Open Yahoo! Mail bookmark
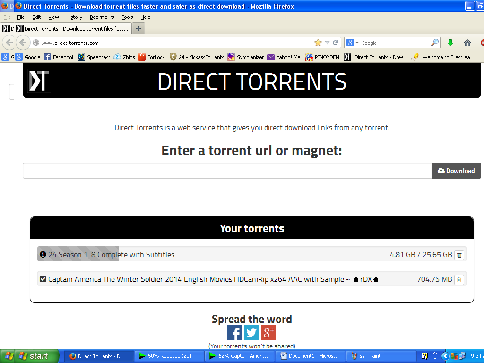 285,57
